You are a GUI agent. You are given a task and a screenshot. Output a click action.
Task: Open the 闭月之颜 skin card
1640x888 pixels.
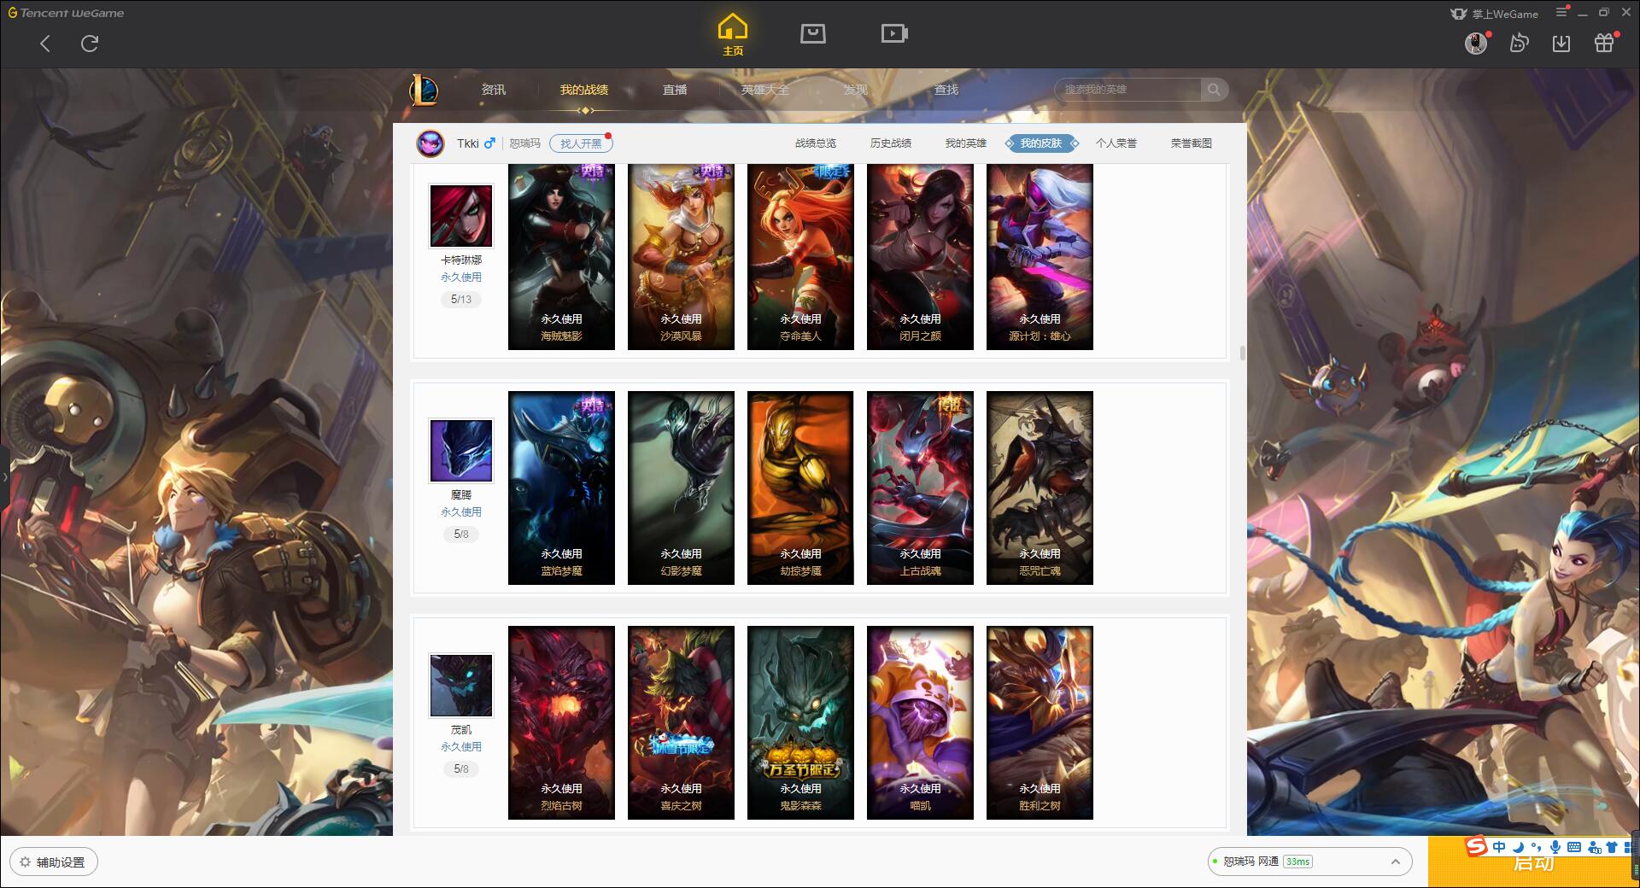(x=920, y=256)
